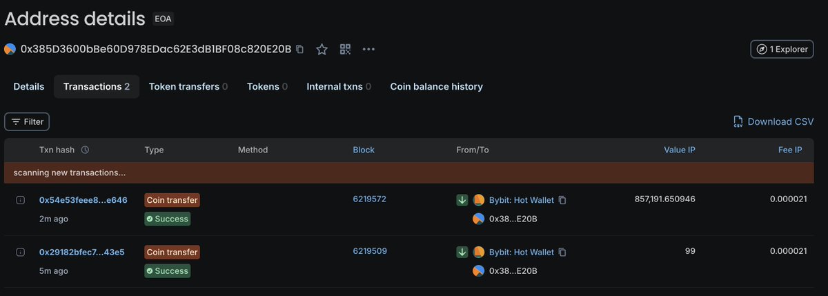The width and height of the screenshot is (828, 296).
Task: Open transaction hash 0x29182bfec7...43e5
Action: (x=82, y=252)
